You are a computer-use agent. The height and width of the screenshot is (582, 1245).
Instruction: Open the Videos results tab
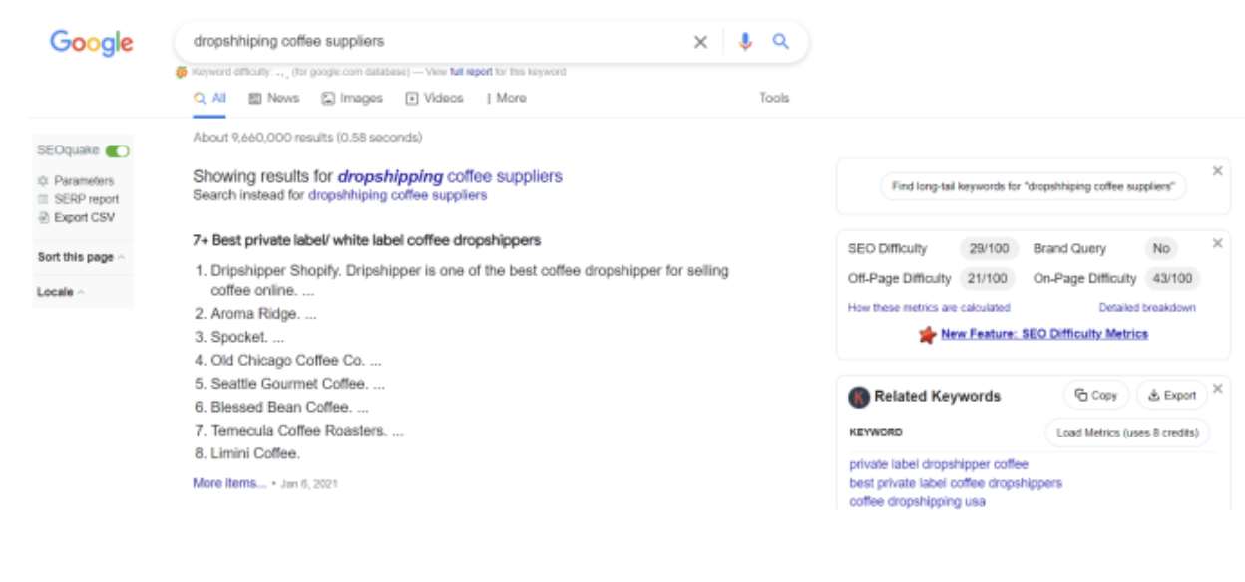tap(434, 98)
